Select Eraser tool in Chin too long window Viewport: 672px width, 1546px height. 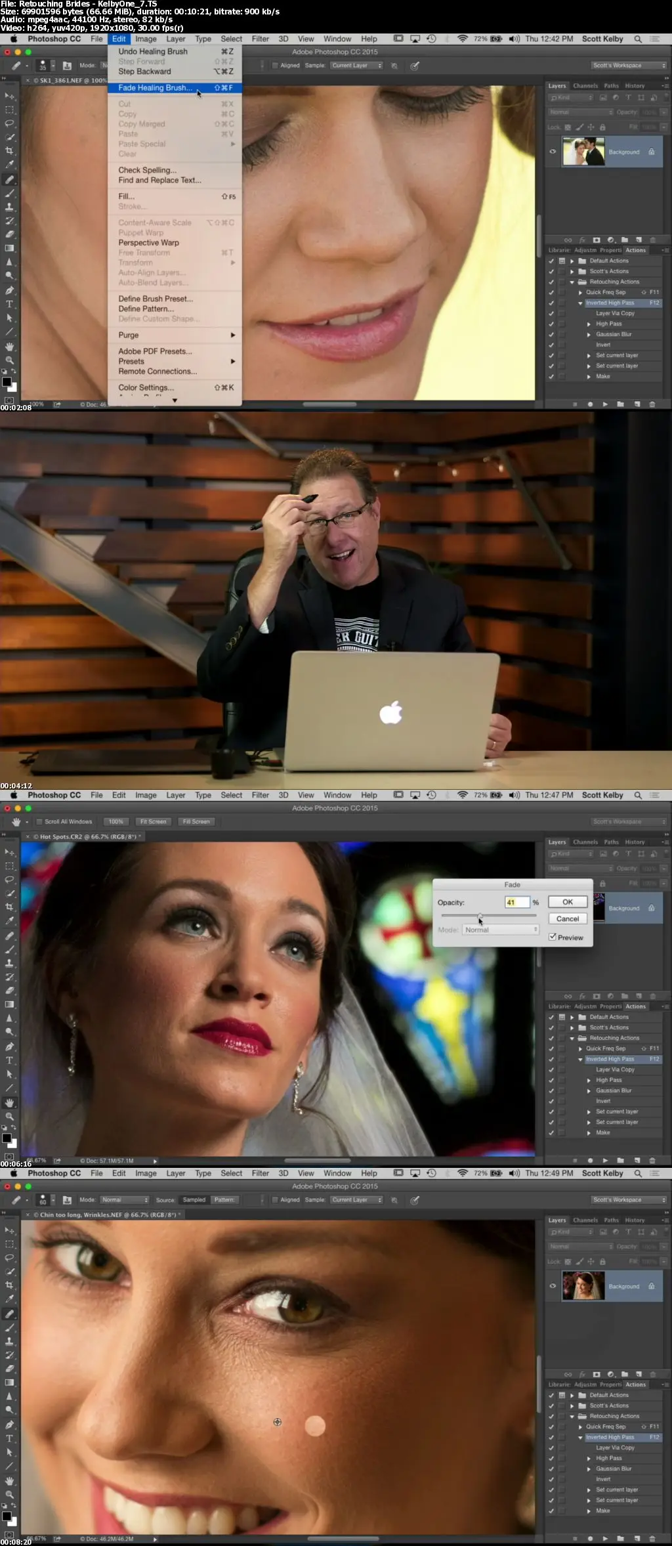pyautogui.click(x=10, y=1369)
